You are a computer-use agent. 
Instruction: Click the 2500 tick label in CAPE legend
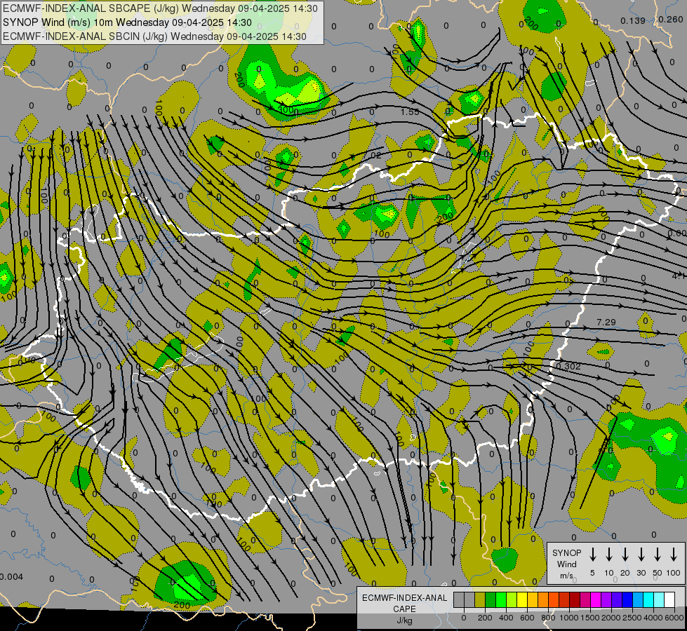[x=632, y=618]
